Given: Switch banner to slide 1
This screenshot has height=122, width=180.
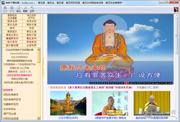Looking at the screenshot, I should point(91,83).
